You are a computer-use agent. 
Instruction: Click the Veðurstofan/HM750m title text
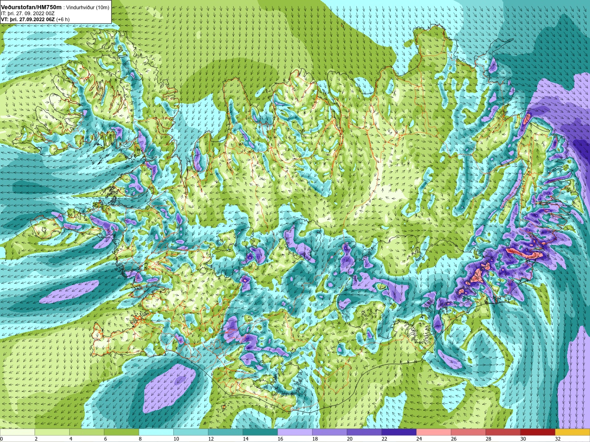click(31, 7)
